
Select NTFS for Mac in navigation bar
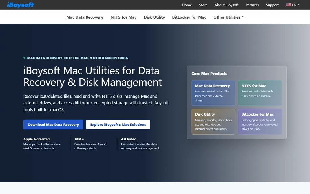[x=123, y=17]
